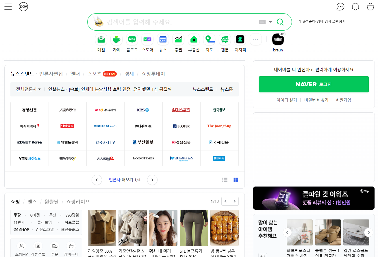Viewport: 378px width, 257px height.
Task: Expand the 전체언론사 dropdown
Action: coord(28,89)
